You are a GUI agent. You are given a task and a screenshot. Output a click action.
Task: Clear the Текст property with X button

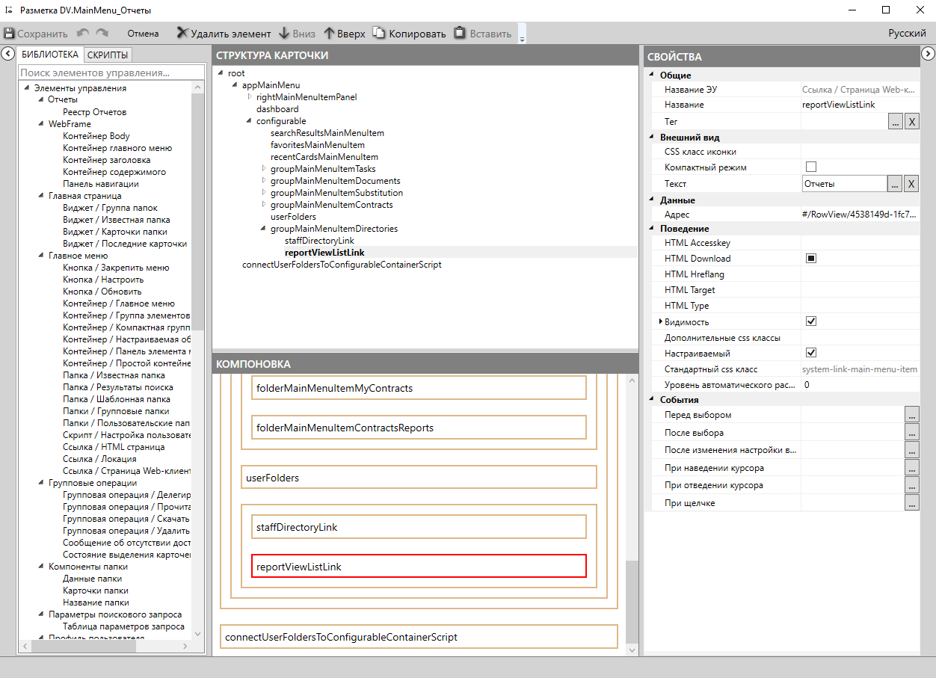[x=911, y=184]
